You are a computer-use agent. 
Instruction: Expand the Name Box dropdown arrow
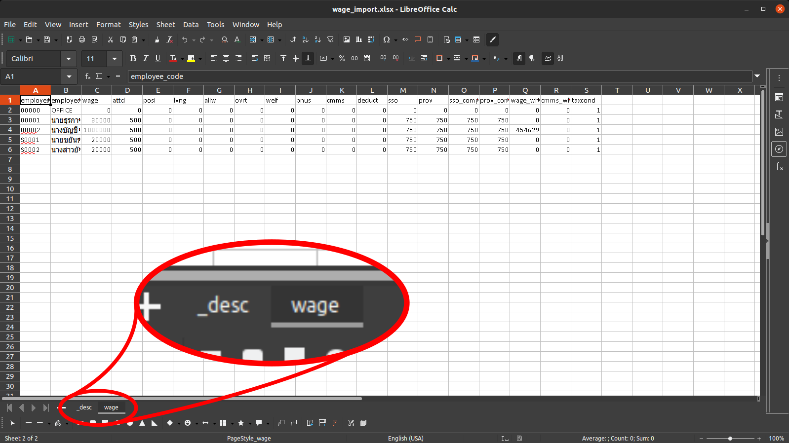(69, 76)
